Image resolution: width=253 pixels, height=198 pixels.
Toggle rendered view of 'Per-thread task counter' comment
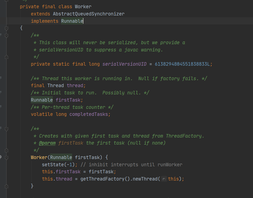tap(1, 107)
